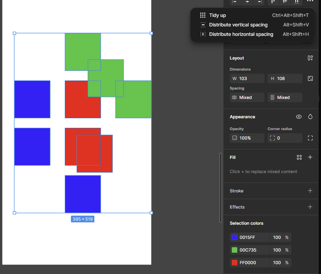Click the vertical spacing Mixed field

pos(285,97)
